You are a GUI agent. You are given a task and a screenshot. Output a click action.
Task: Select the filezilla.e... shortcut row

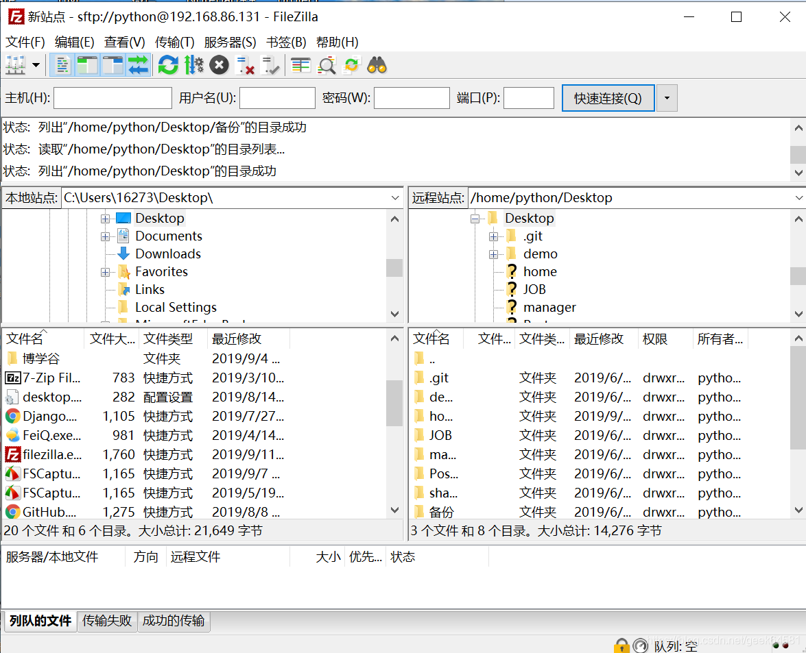[x=144, y=454]
